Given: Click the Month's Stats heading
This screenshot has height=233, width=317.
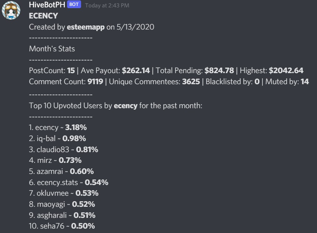Looking at the screenshot, I should [x=52, y=49].
